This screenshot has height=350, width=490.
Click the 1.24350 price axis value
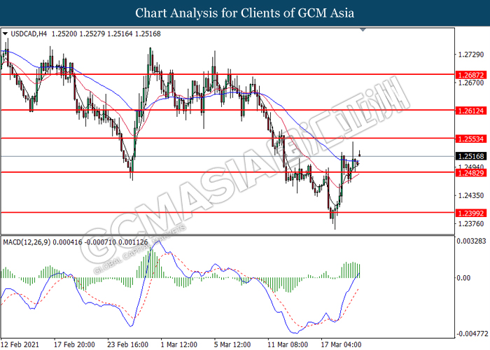coord(471,195)
